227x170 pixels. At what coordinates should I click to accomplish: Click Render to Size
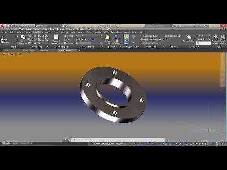point(189,39)
